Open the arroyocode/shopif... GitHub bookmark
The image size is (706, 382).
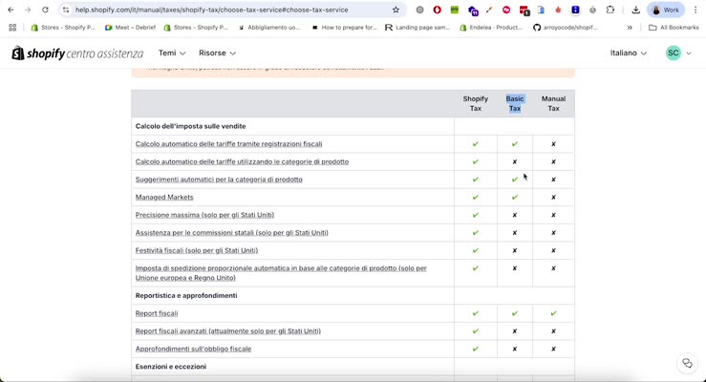[x=565, y=28]
